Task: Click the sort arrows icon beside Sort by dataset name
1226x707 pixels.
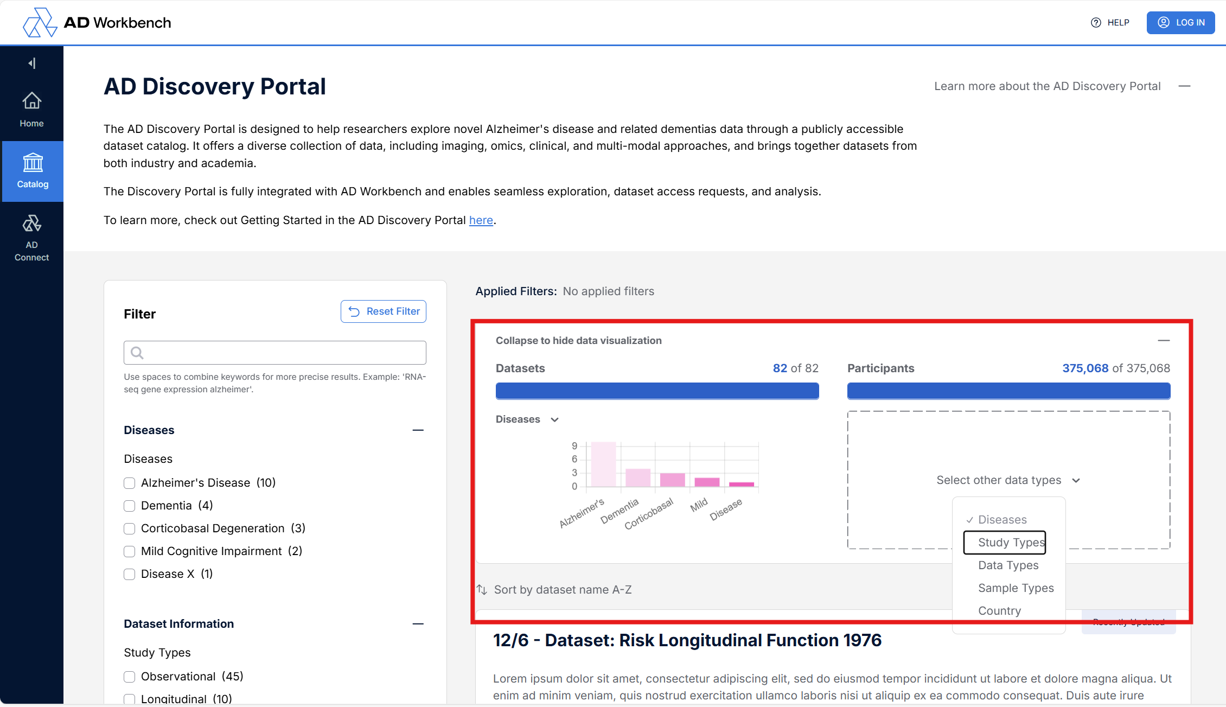Action: coord(482,589)
